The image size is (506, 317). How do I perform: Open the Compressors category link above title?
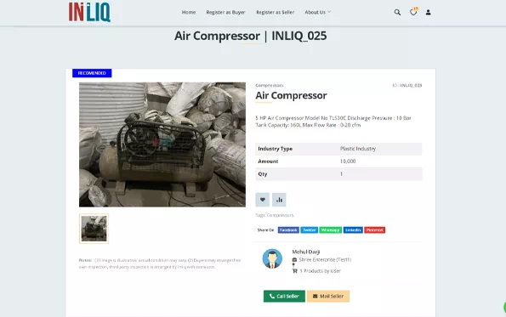270,86
